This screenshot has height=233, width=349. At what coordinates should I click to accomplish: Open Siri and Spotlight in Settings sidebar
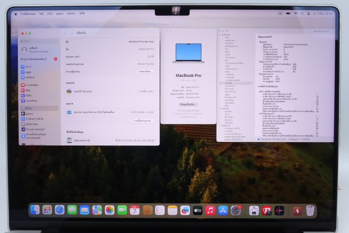[40, 130]
